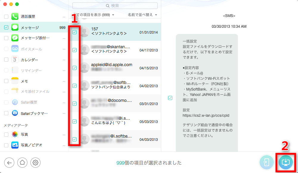Click the Photo/Video icon
Screen dimensions: 298x173
15,145
